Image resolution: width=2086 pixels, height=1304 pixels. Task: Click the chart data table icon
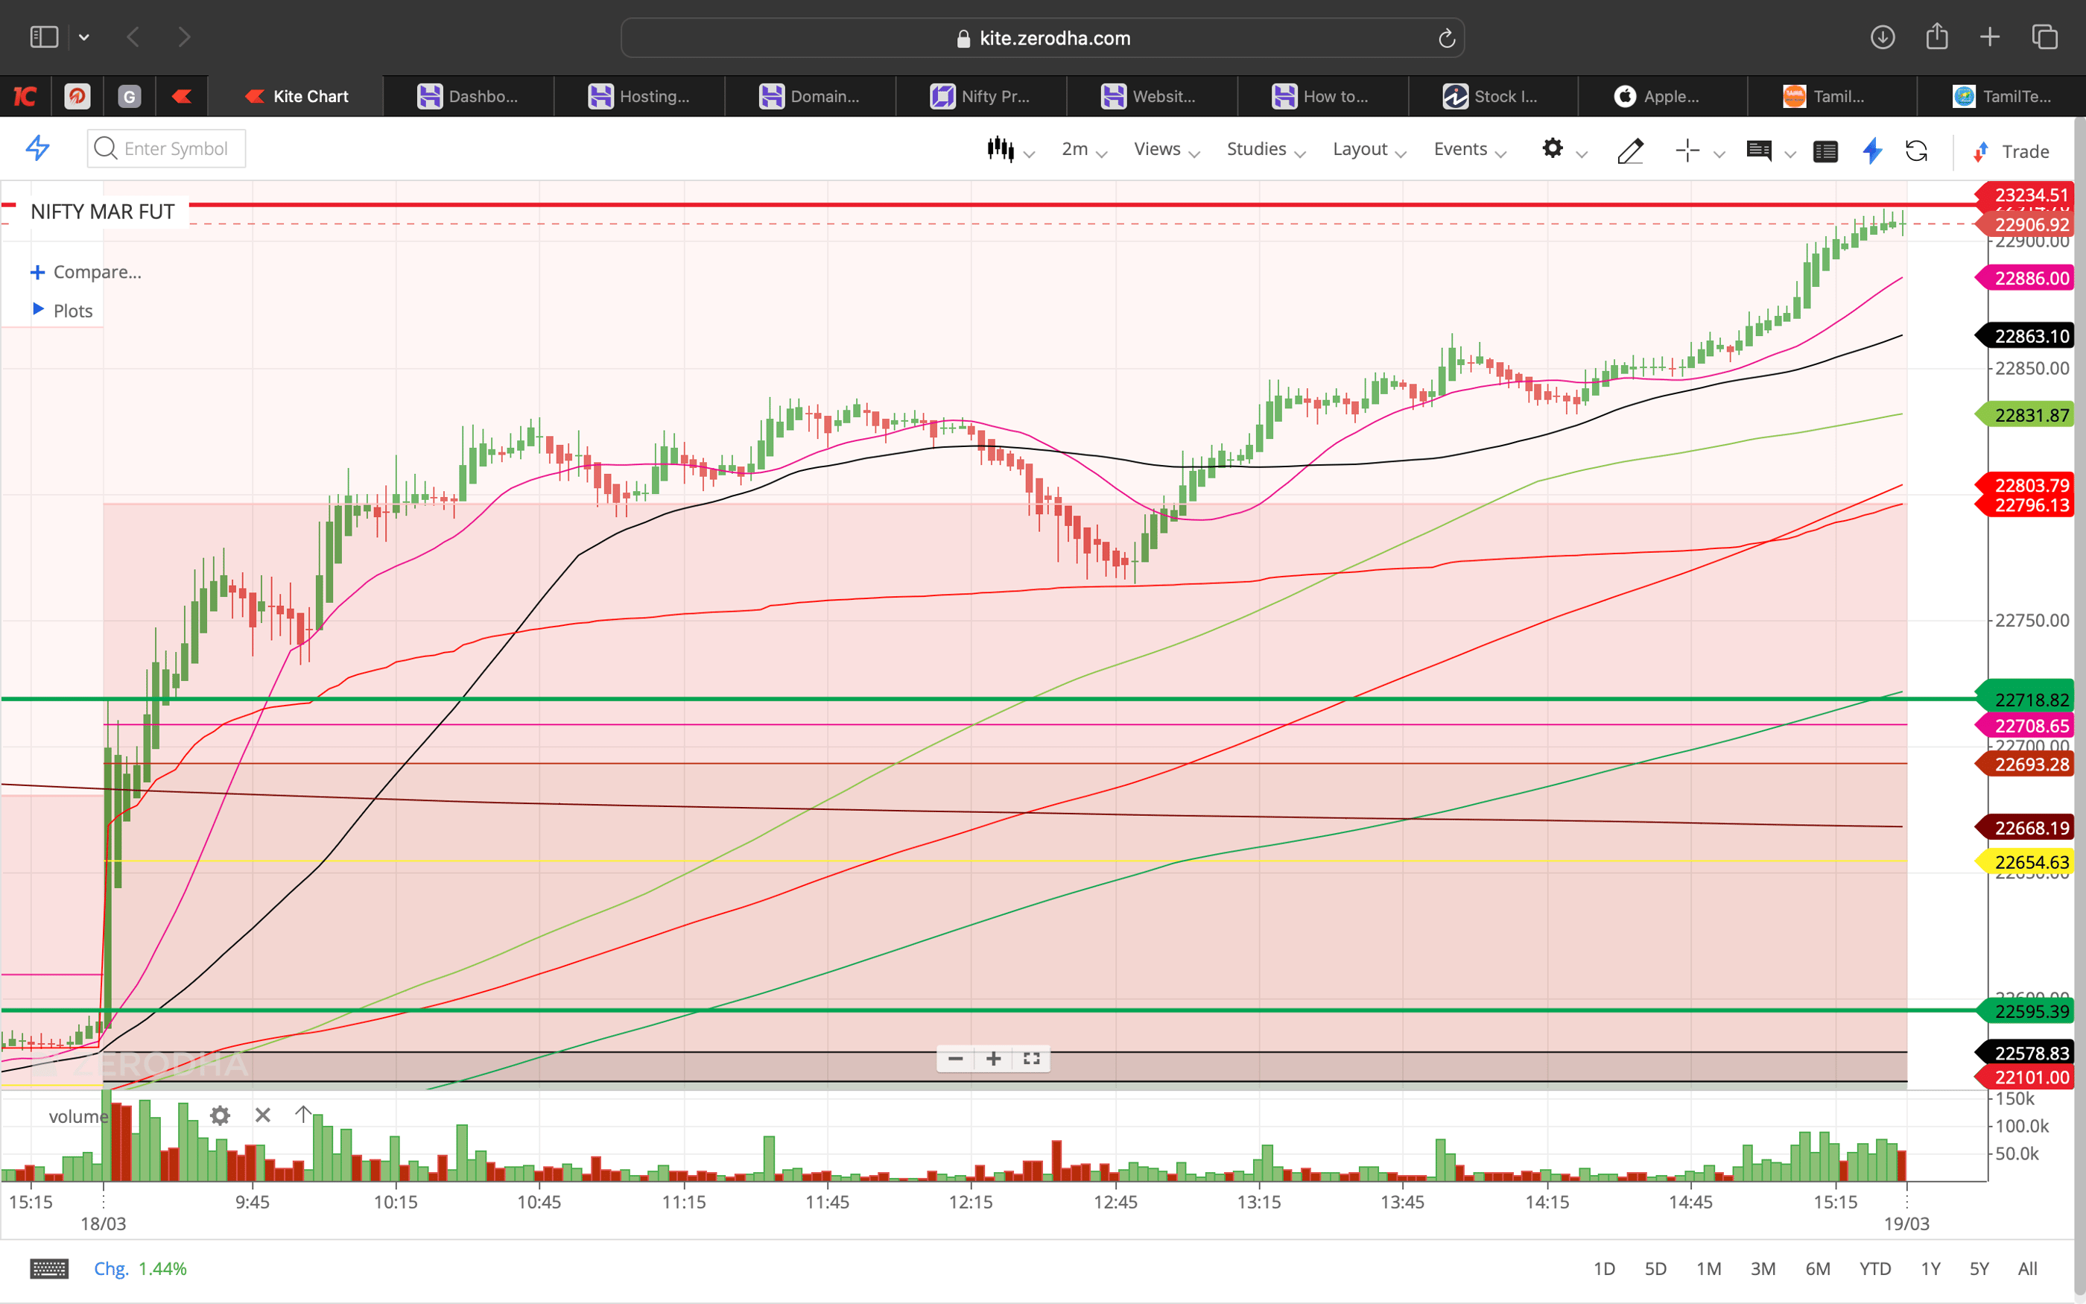click(1826, 151)
